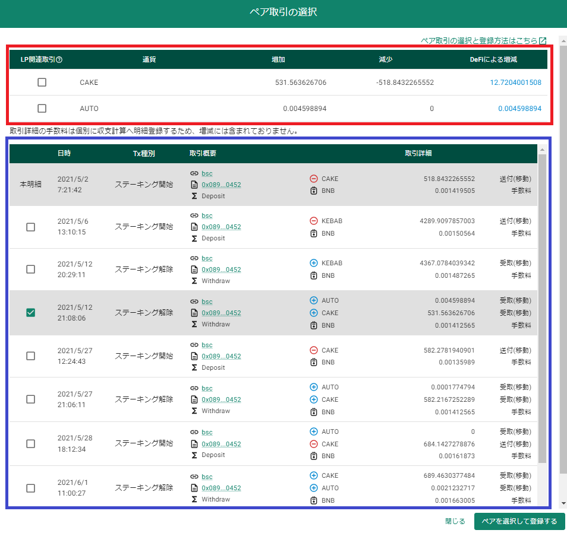Click the DeFi change value 0.004598894 for AUTO
Screen dimensions: 567x533
coord(519,109)
